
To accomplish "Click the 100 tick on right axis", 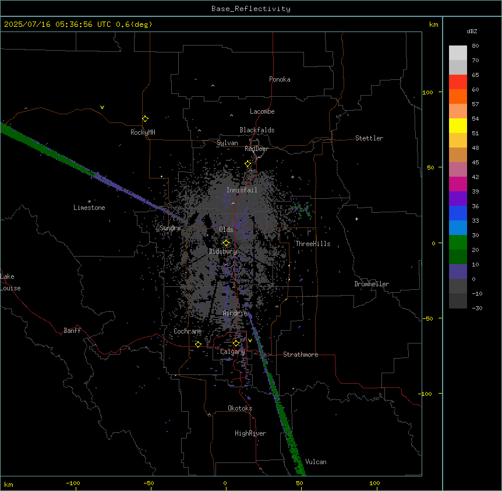I will (x=427, y=92).
